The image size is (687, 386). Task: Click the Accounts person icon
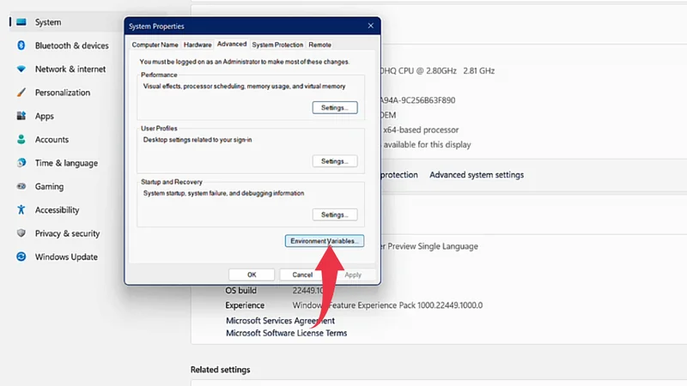point(21,140)
